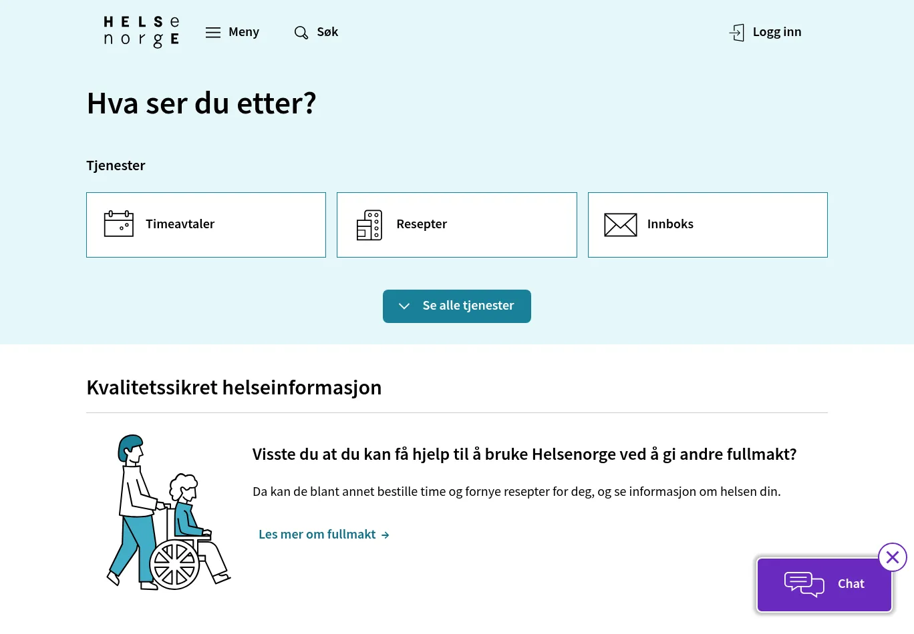The image size is (914, 634).
Task: Click the chevron on Se alle tjenester
Action: 404,306
